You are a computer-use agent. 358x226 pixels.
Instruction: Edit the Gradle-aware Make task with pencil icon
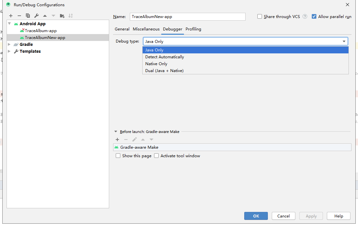pos(134,139)
